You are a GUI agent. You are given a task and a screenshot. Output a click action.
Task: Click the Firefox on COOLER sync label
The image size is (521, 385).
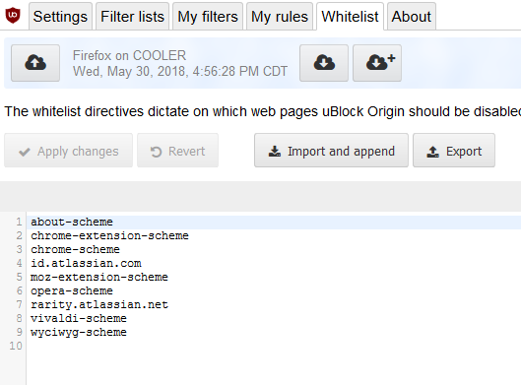tap(129, 55)
